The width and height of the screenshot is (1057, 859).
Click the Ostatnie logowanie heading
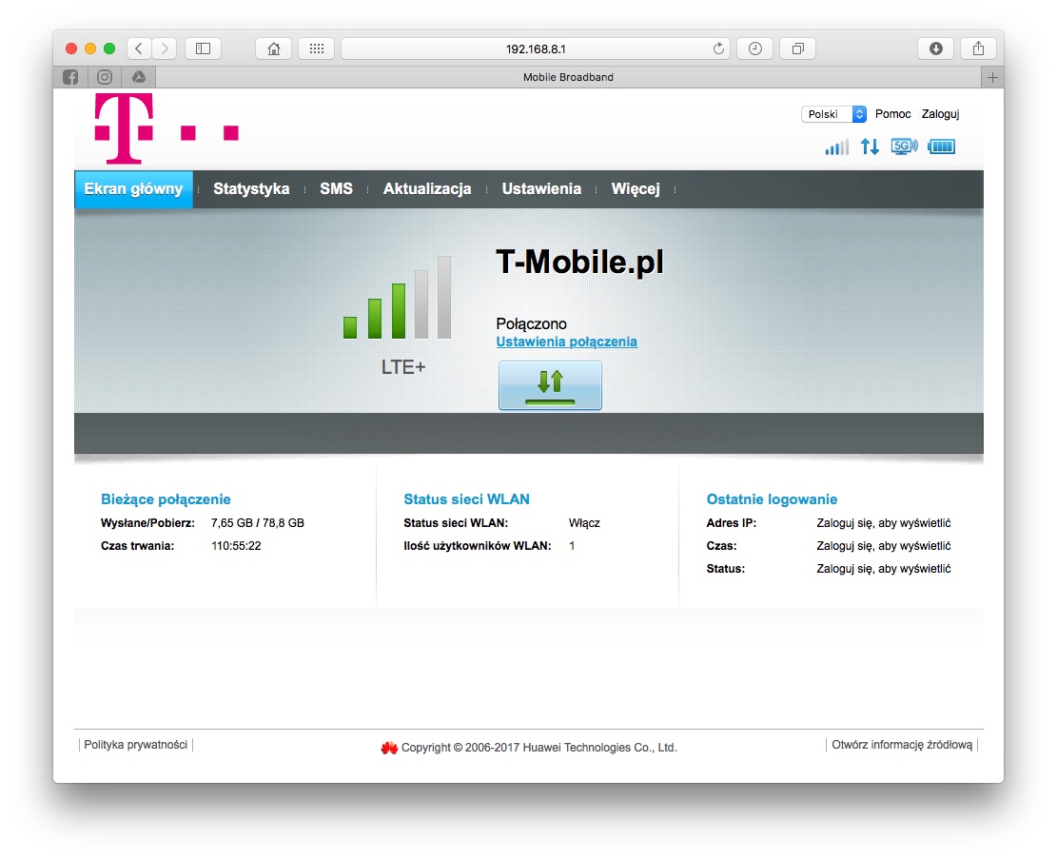pos(772,499)
